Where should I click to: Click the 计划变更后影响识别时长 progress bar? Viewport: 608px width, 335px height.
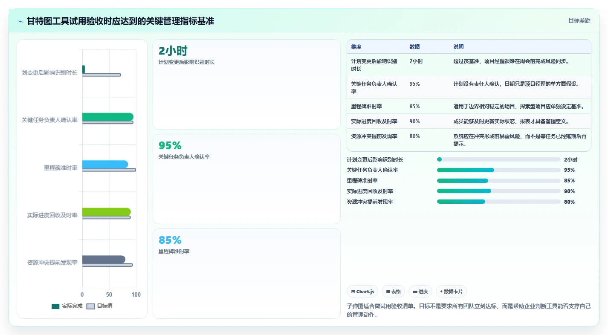tap(498, 159)
